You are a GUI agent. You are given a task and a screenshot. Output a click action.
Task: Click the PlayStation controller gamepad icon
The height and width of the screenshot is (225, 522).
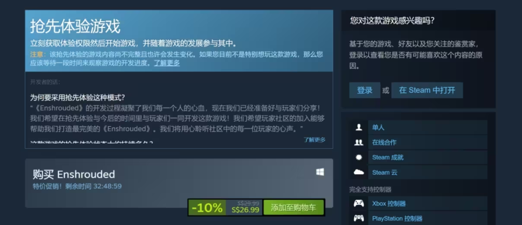coord(358,218)
